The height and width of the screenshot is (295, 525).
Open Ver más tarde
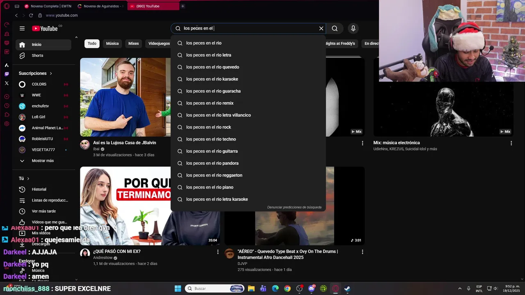tap(43, 211)
